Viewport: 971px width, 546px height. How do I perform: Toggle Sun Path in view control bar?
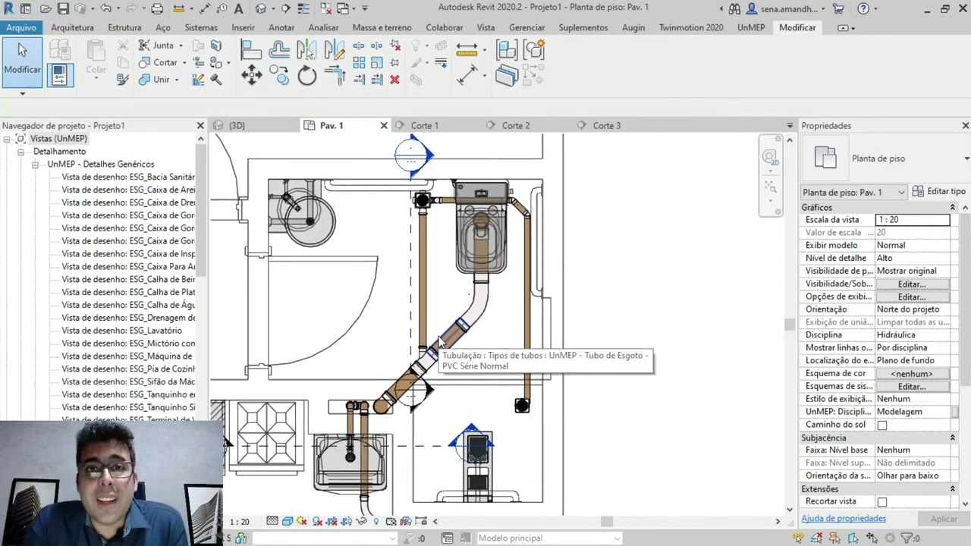click(x=302, y=521)
